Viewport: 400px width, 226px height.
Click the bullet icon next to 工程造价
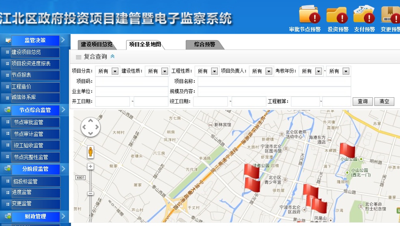click(7, 87)
